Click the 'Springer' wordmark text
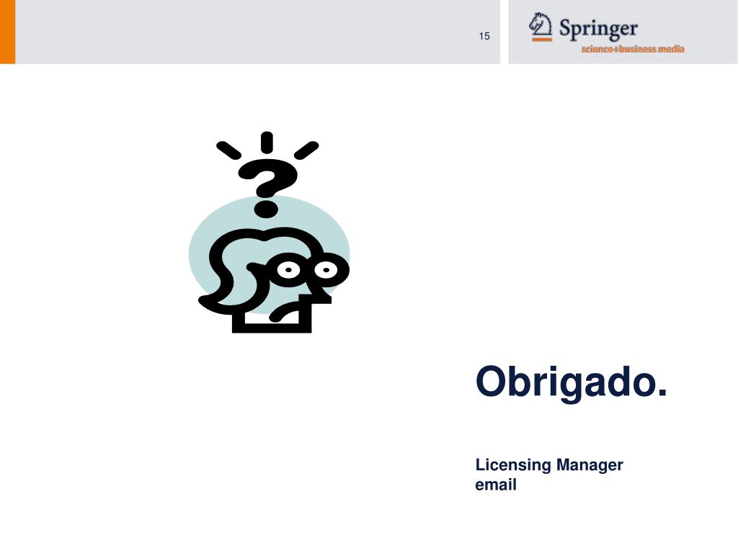The height and width of the screenshot is (553, 738). point(598,28)
